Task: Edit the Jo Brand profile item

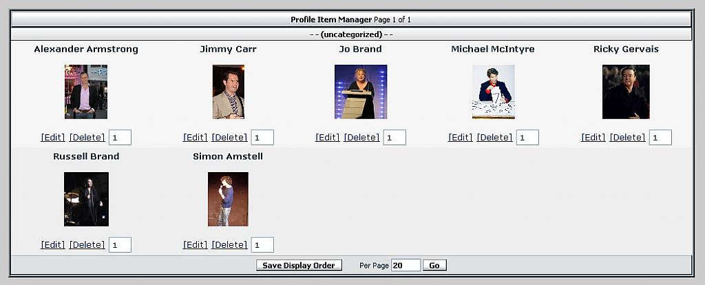Action: [328, 138]
